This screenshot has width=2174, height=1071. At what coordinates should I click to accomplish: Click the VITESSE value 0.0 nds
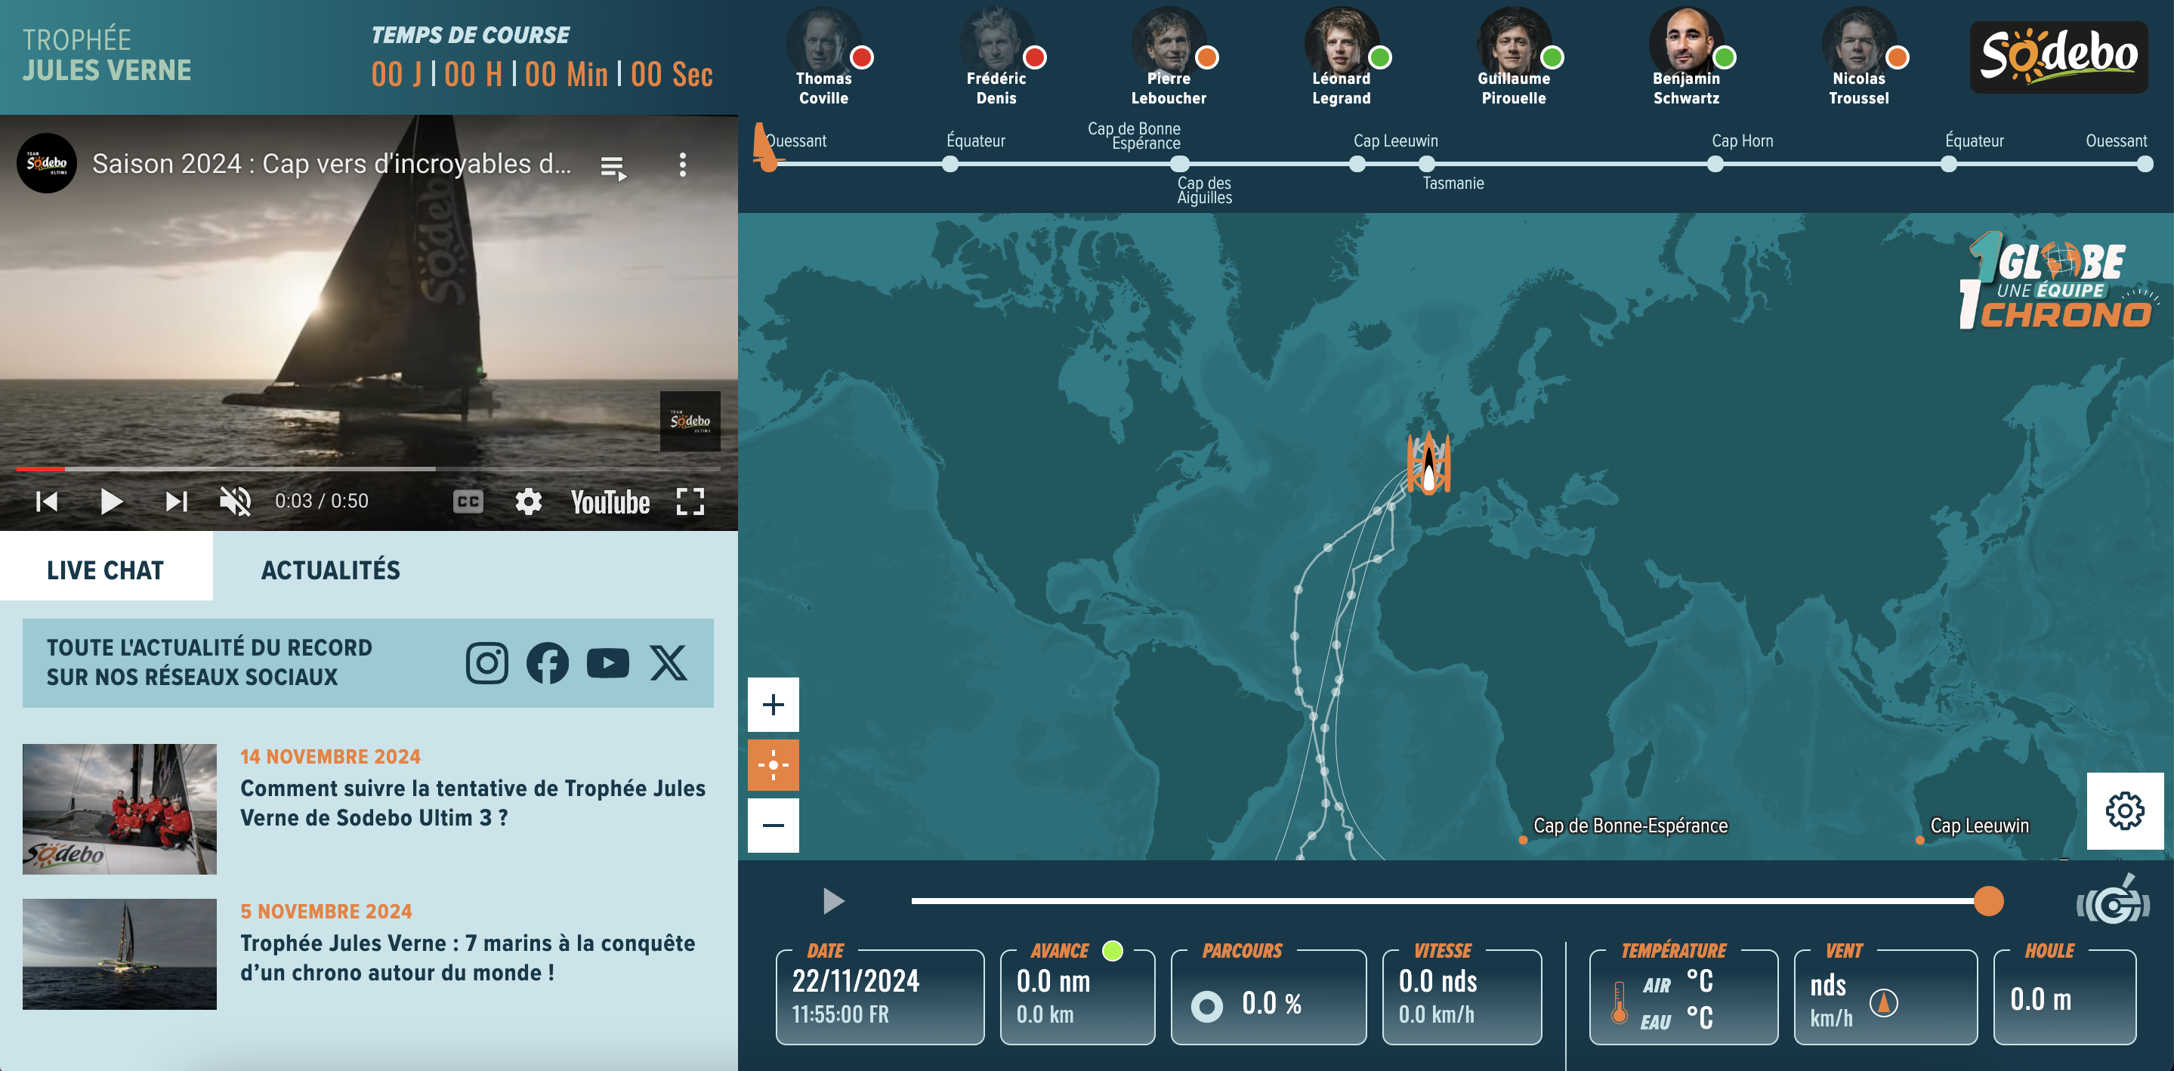(x=1438, y=980)
